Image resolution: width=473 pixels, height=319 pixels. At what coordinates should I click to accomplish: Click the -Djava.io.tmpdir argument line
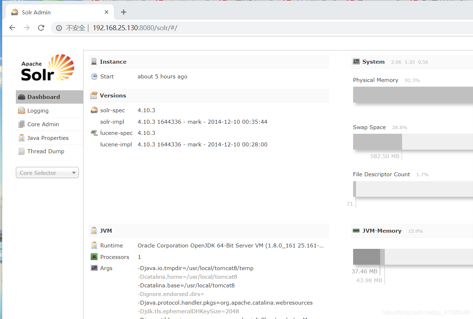pos(195,268)
